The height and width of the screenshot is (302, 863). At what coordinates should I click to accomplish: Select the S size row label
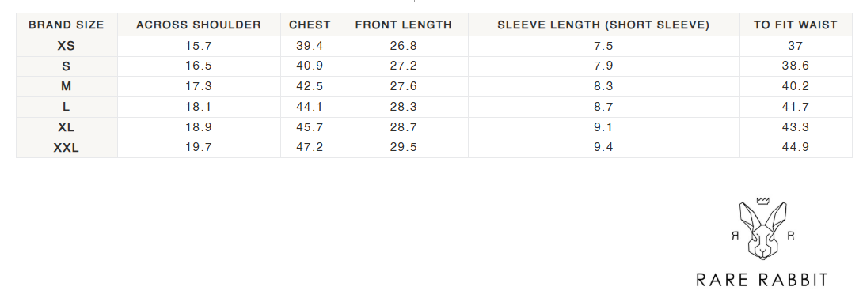[x=66, y=66]
